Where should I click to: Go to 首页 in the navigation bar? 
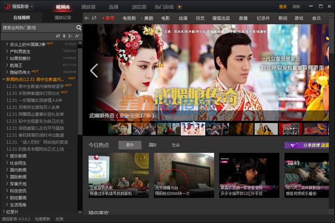tap(110, 18)
